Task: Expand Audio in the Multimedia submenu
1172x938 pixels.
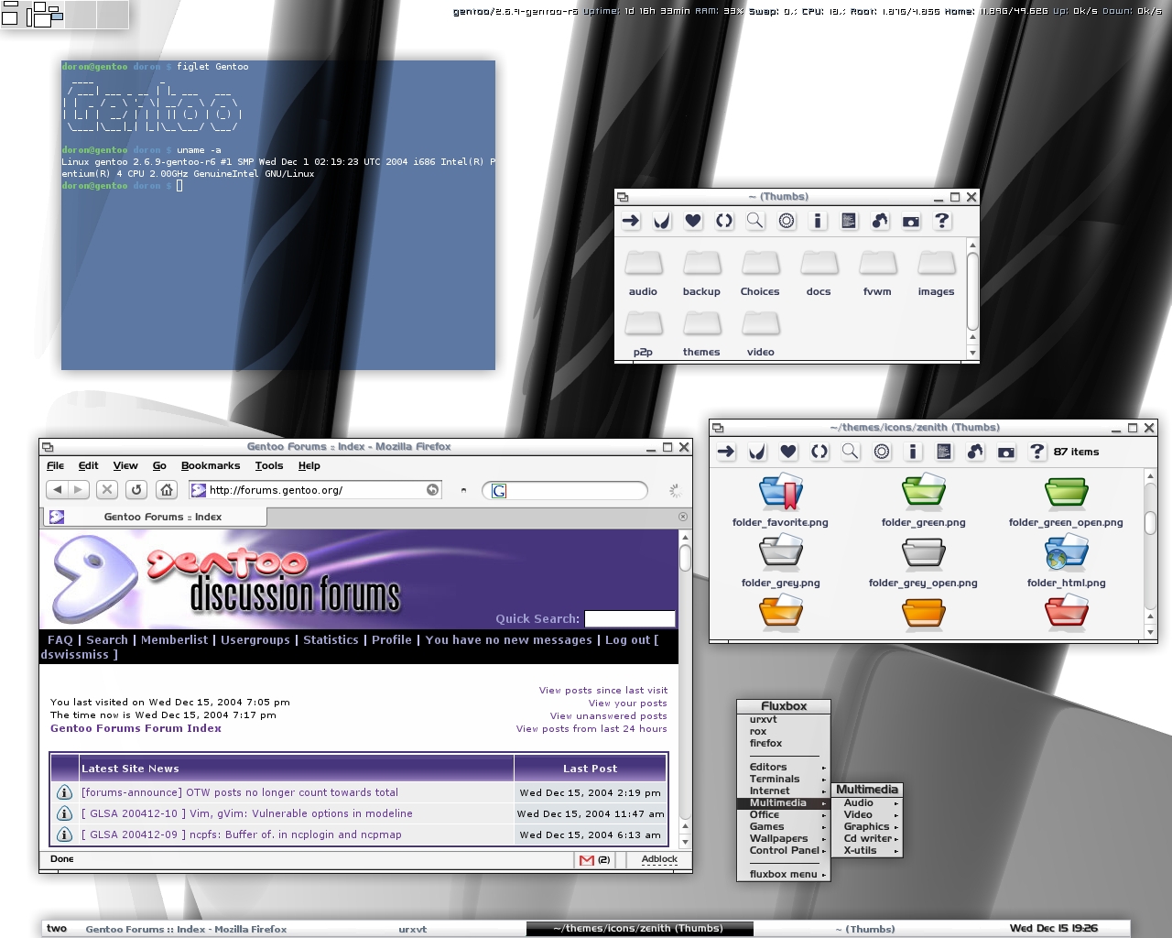Action: coord(867,802)
